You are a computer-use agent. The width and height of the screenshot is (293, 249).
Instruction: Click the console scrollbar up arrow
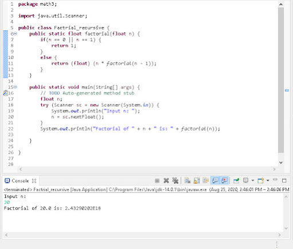(x=286, y=197)
